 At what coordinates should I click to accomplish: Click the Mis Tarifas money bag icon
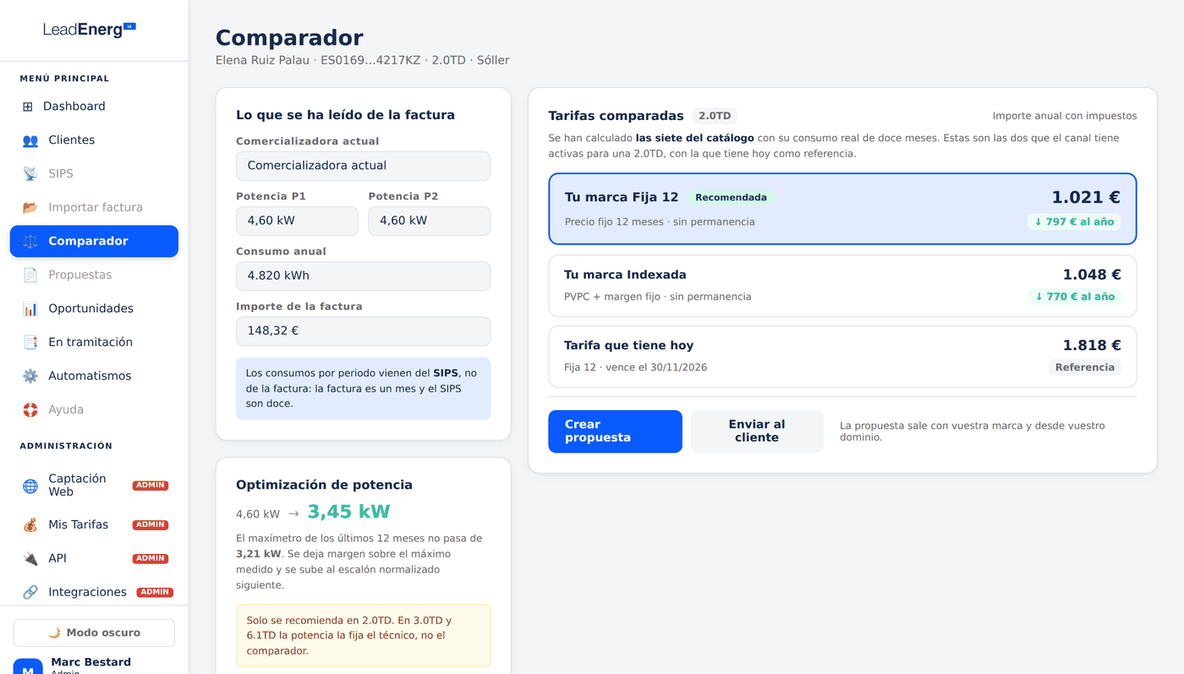pos(30,525)
